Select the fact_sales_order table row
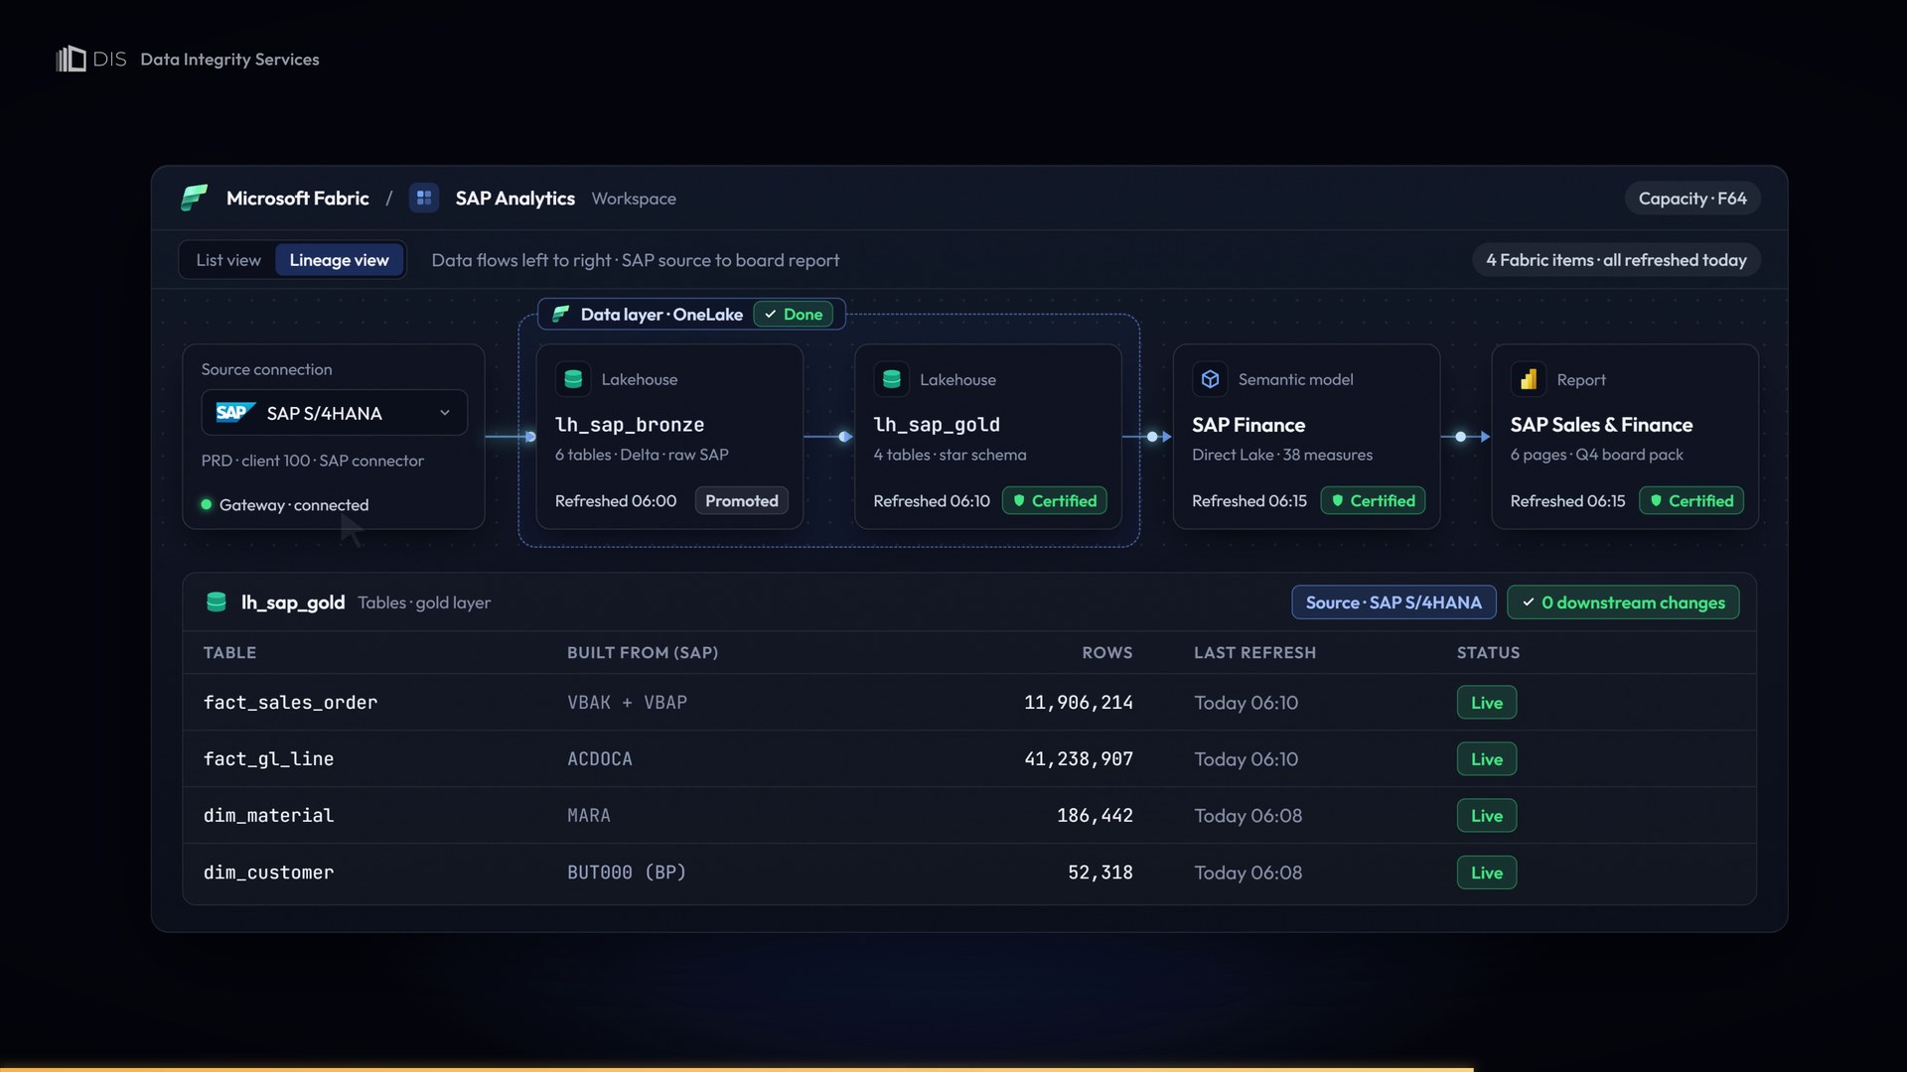This screenshot has width=1907, height=1072. pos(969,703)
